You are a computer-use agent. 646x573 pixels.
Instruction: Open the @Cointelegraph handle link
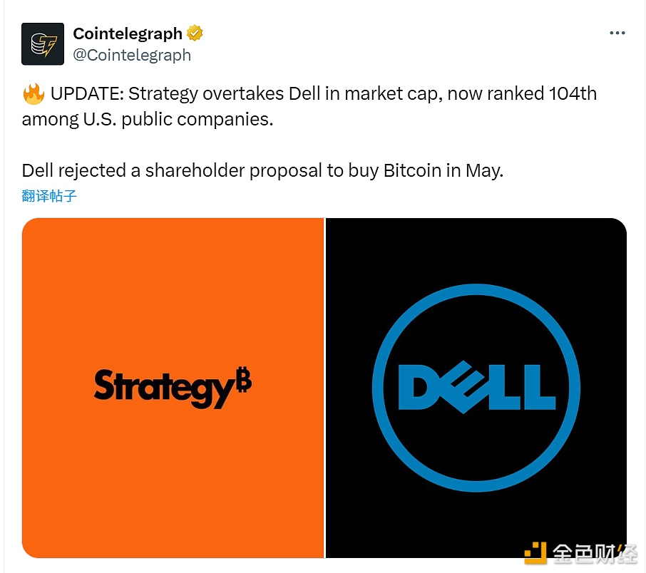pyautogui.click(x=132, y=55)
